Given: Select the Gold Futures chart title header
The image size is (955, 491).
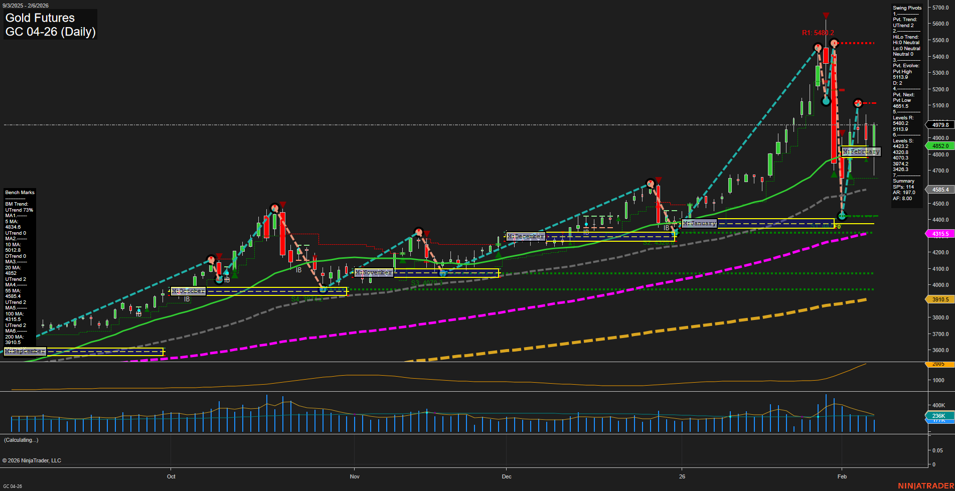Looking at the screenshot, I should coord(39,18).
